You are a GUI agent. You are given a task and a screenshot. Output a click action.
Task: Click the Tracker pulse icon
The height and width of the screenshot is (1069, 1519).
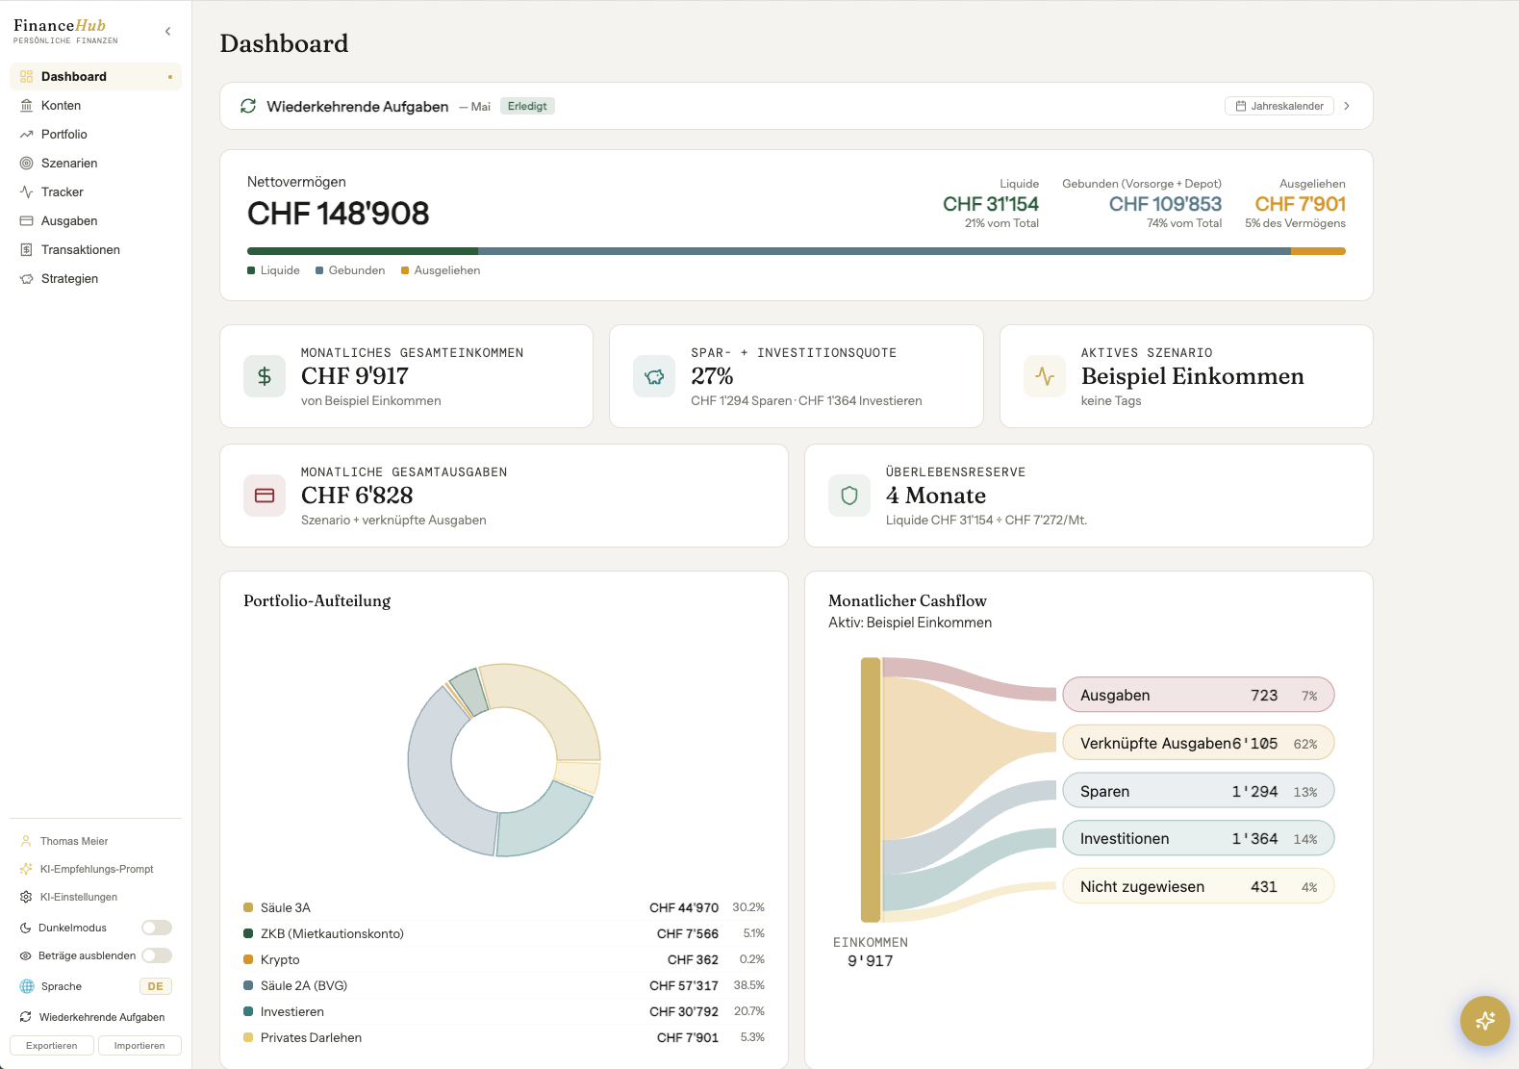27,192
